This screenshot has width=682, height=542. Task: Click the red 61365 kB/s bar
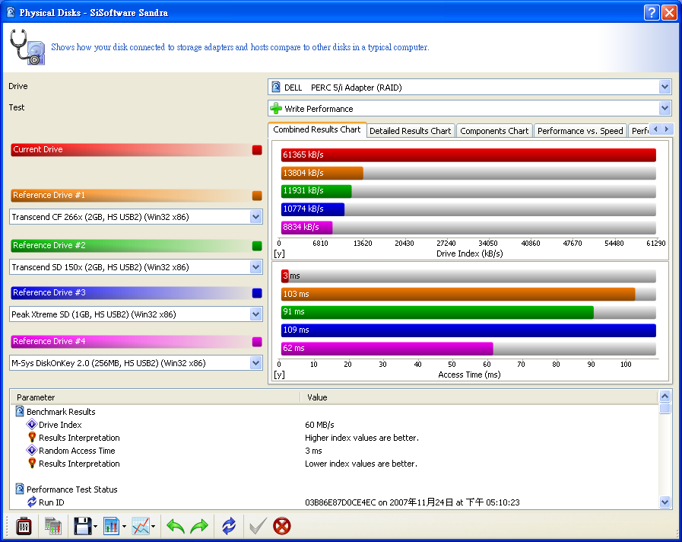[x=468, y=155]
